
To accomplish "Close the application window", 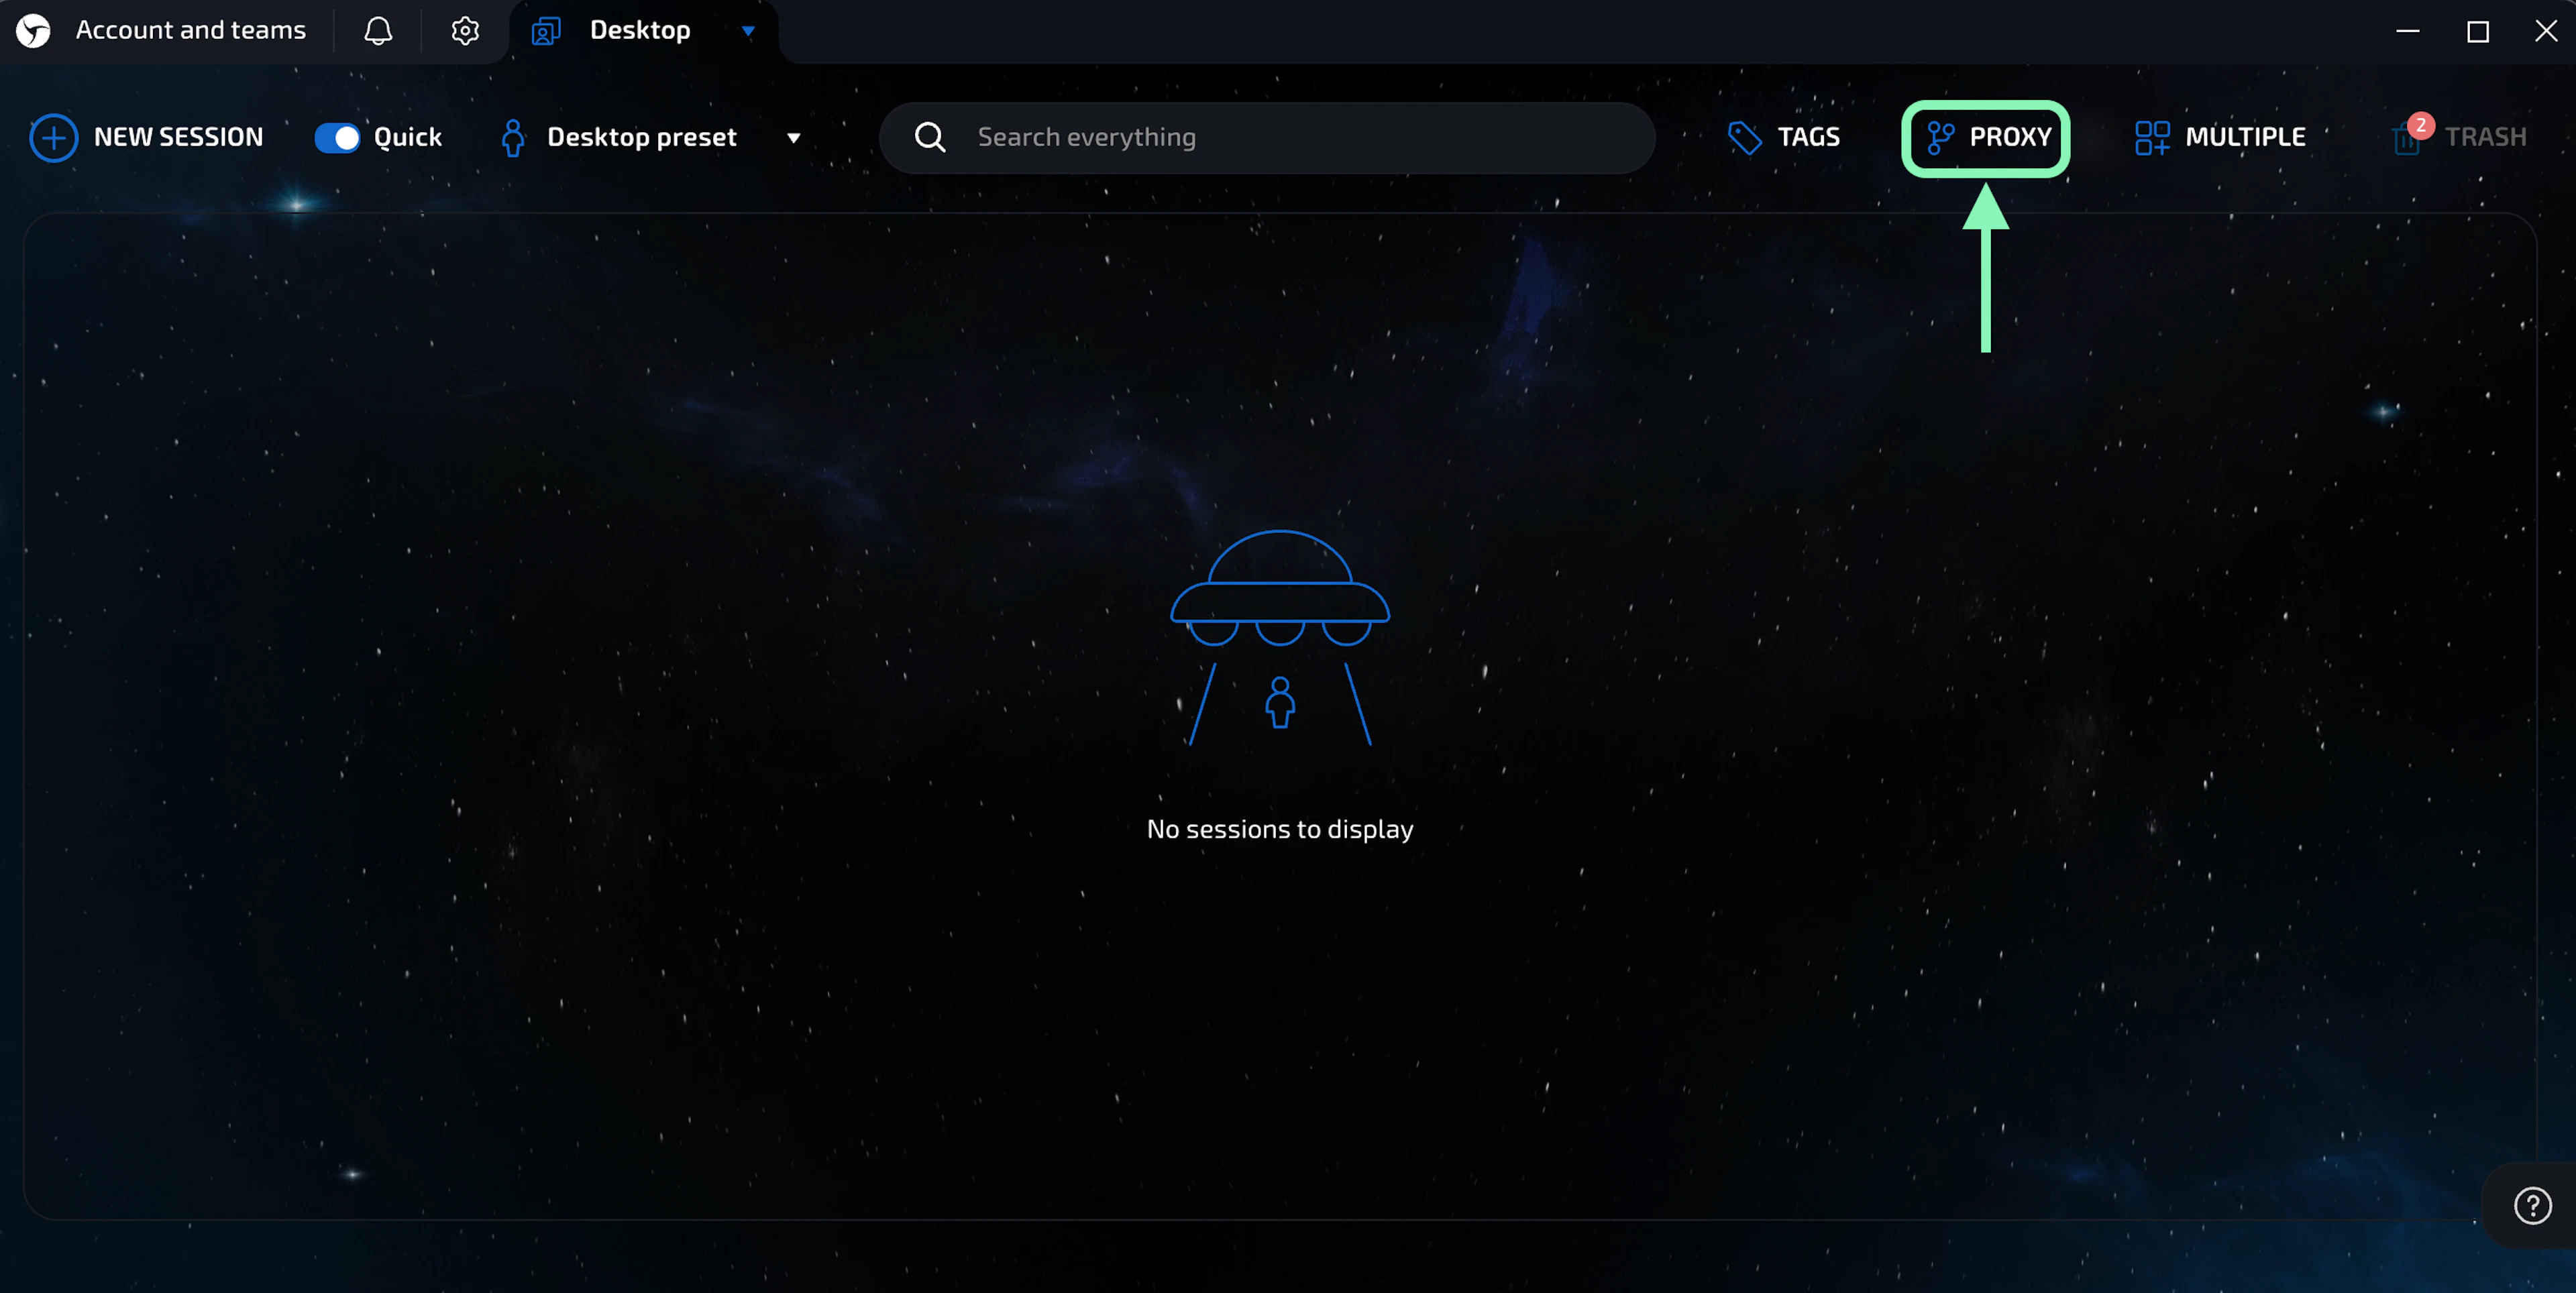I will [x=2546, y=31].
